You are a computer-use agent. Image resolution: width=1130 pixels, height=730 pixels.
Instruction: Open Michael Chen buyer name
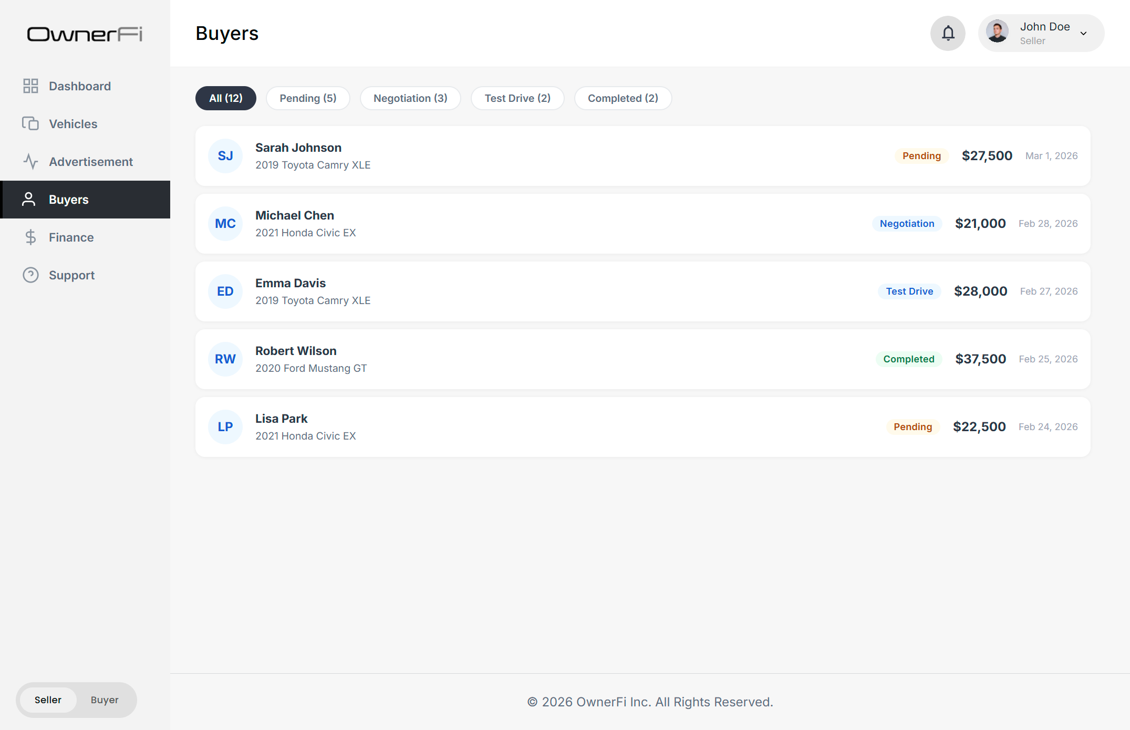click(x=295, y=215)
